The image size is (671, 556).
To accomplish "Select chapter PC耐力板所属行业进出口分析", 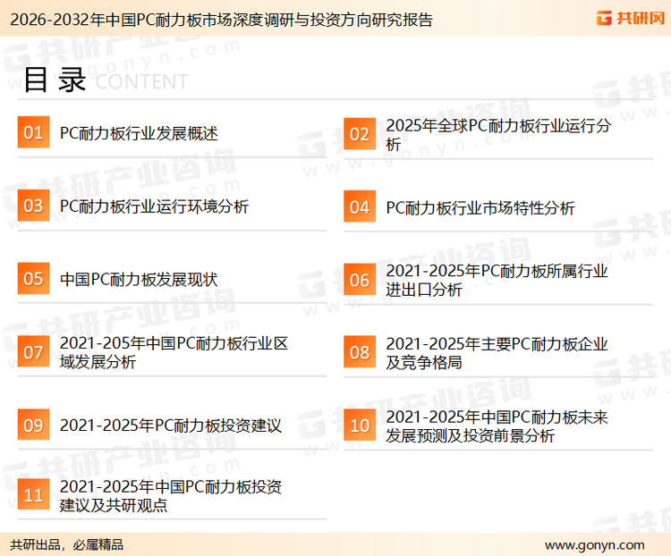I will click(497, 280).
